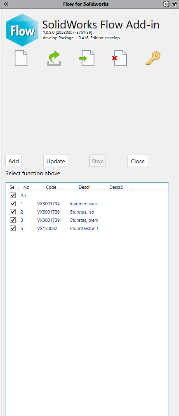Open settings via the gear icon
179x416 pixels.
tap(166, 4)
